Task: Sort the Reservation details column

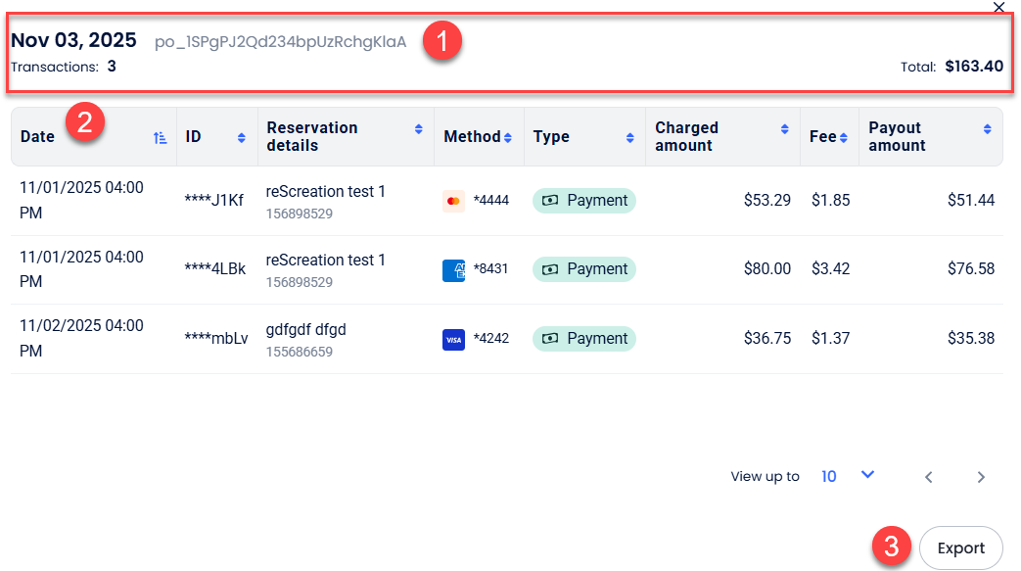Action: (419, 129)
